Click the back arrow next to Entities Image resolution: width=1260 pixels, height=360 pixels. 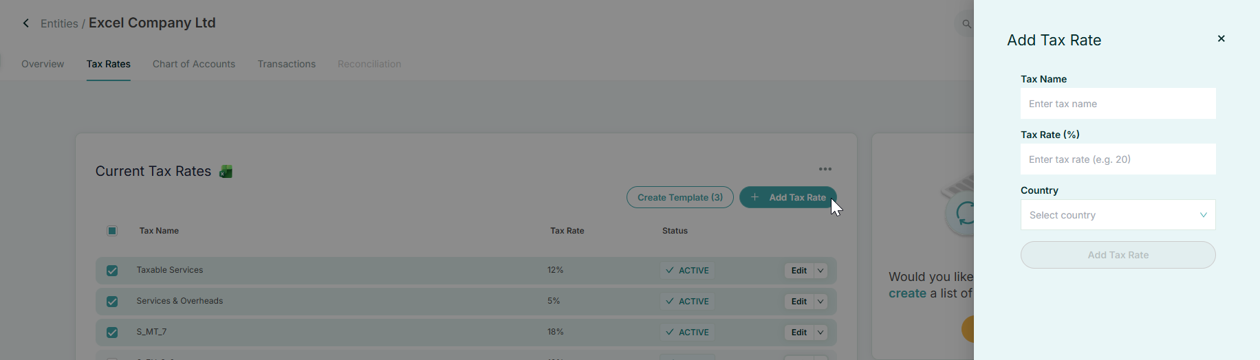[x=26, y=23]
